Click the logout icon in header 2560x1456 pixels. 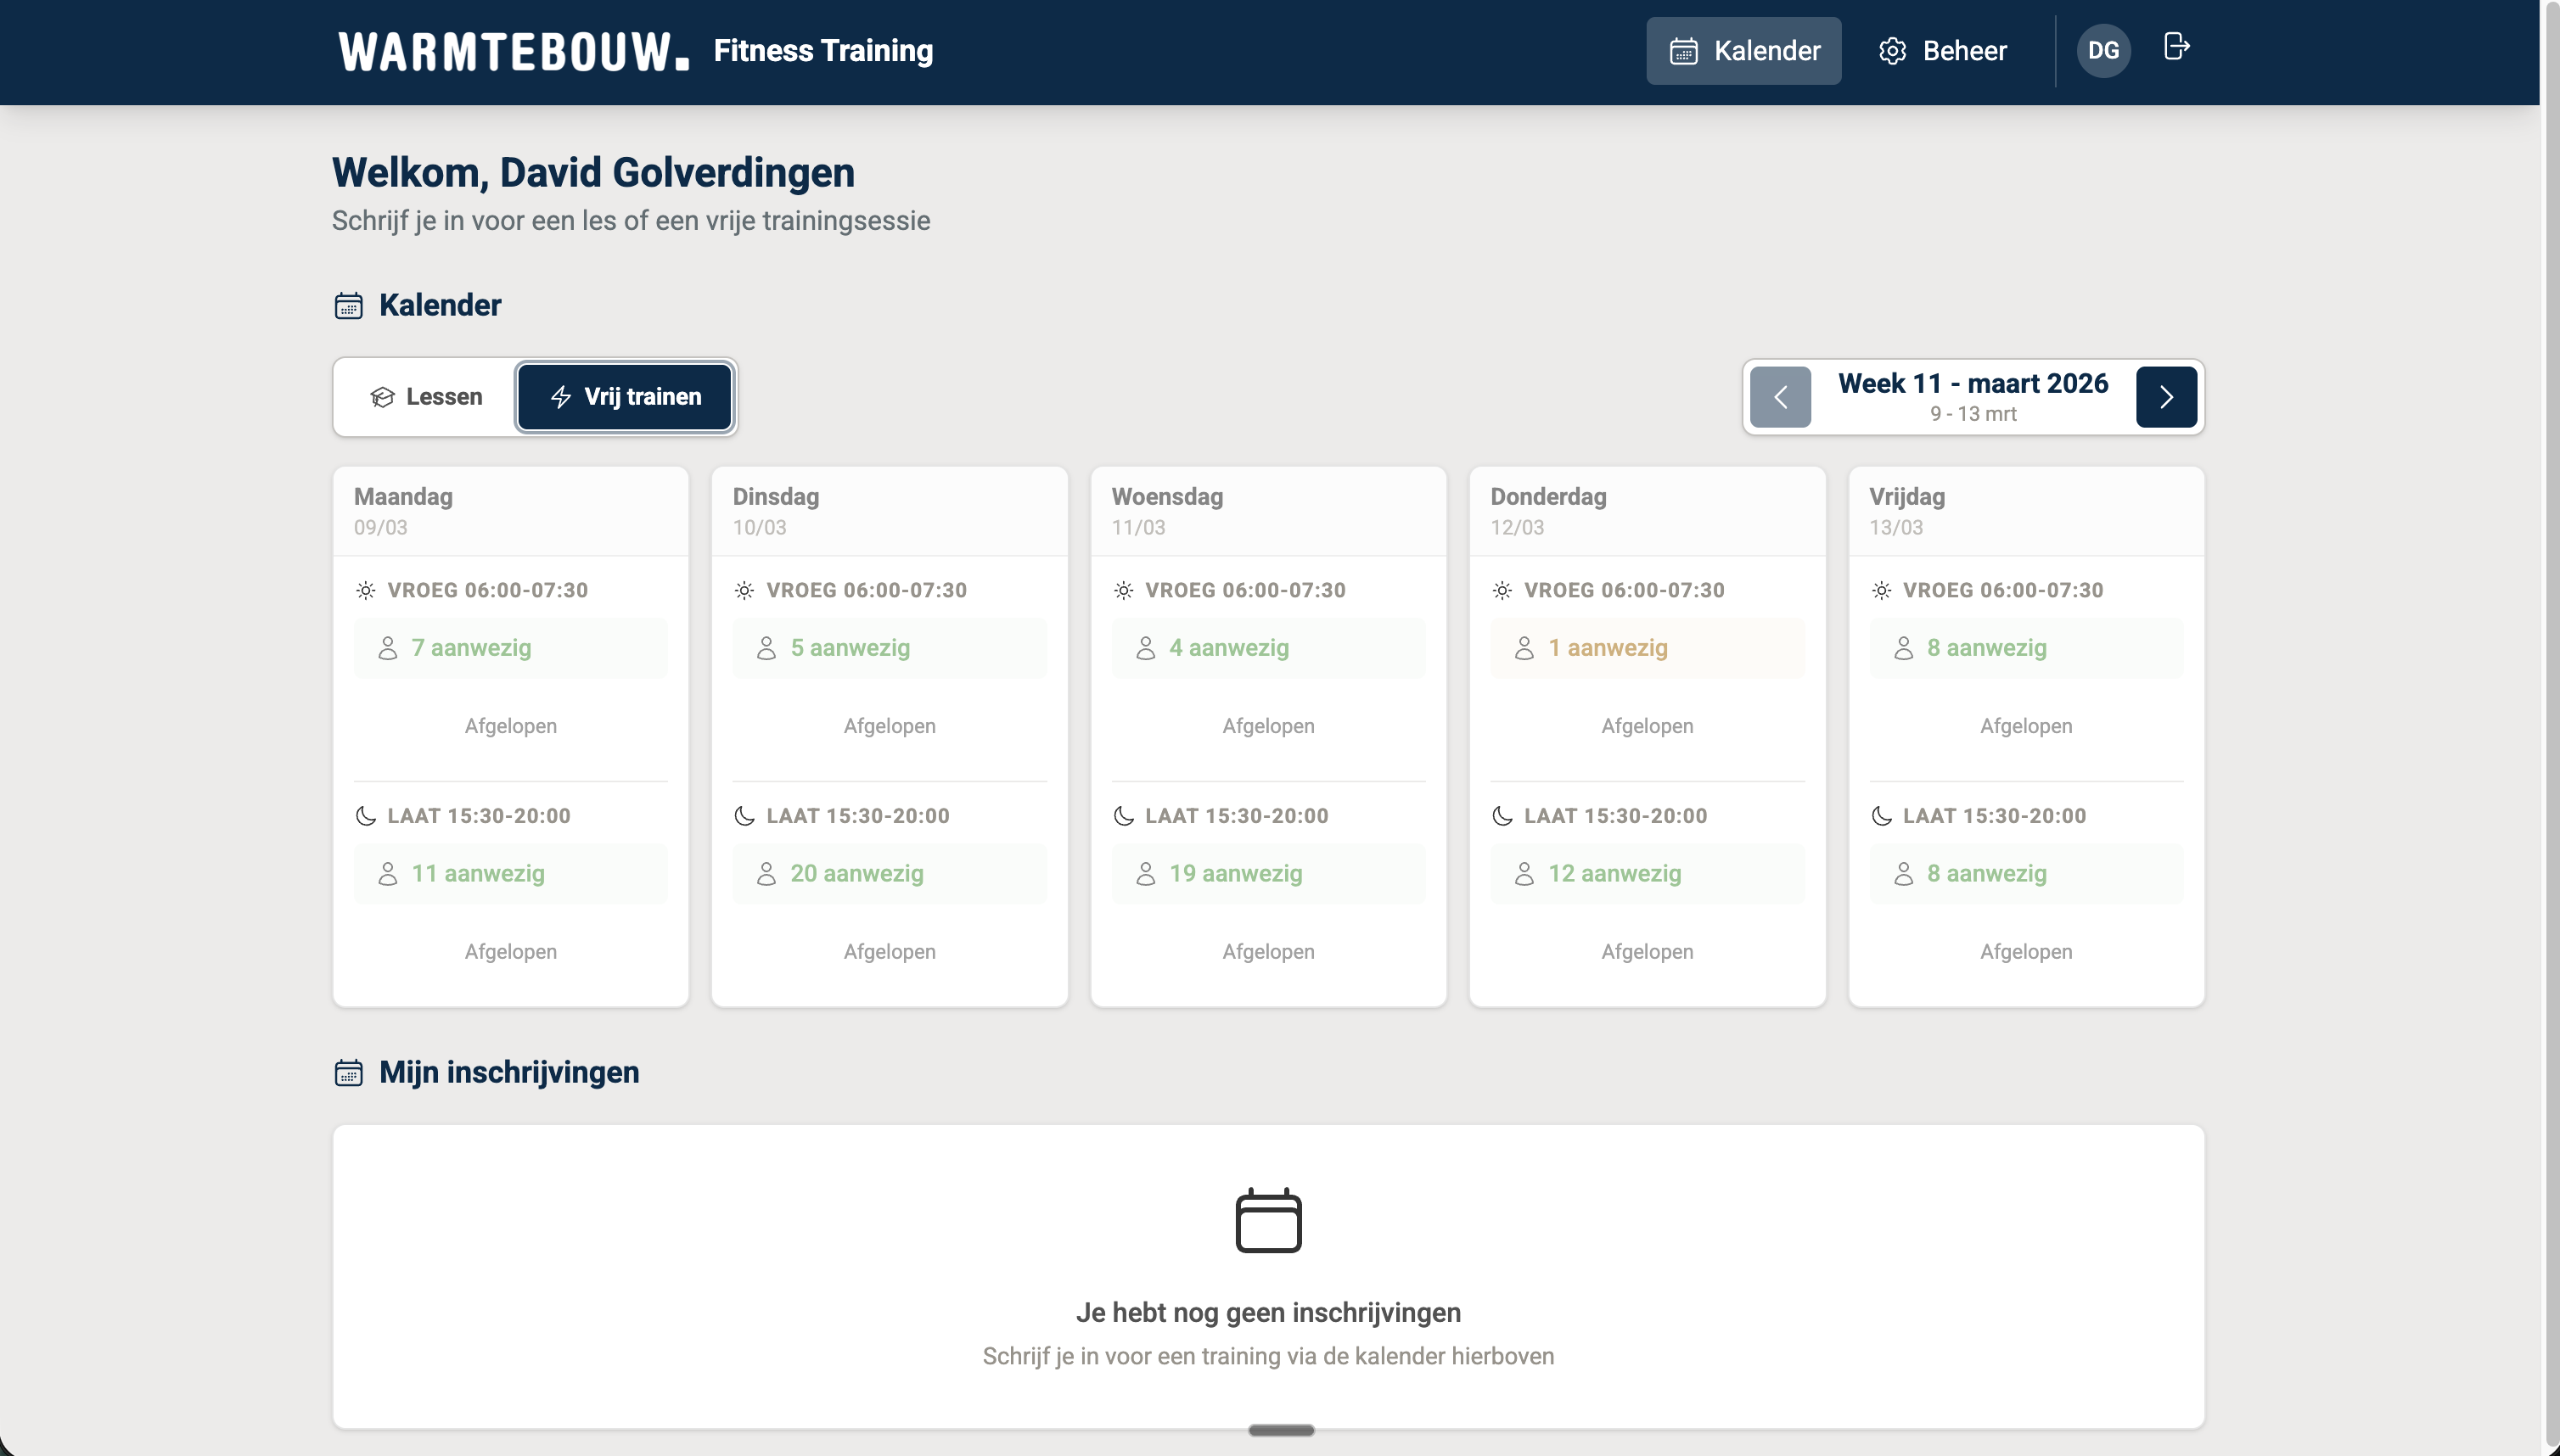[2175, 47]
